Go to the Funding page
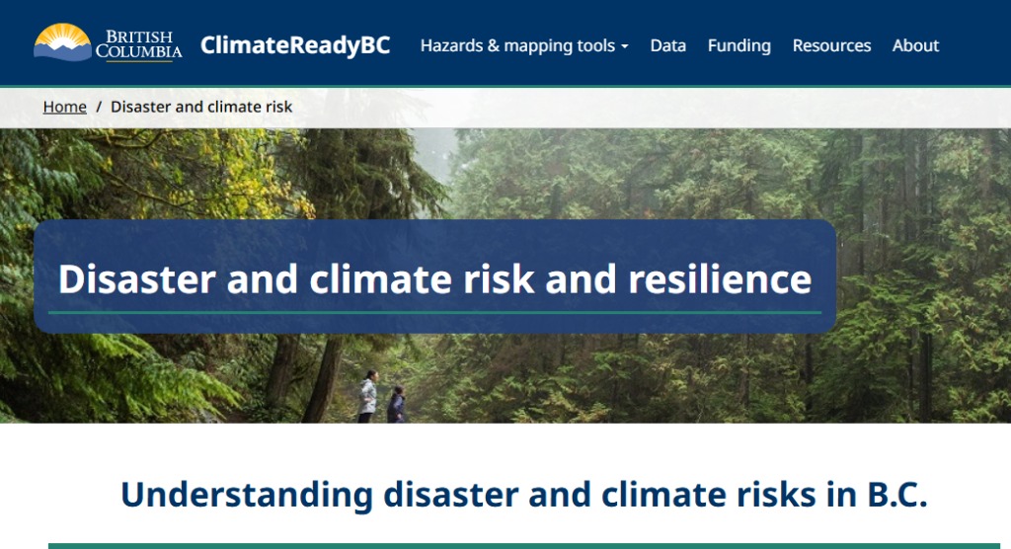This screenshot has width=1011, height=549. [739, 45]
